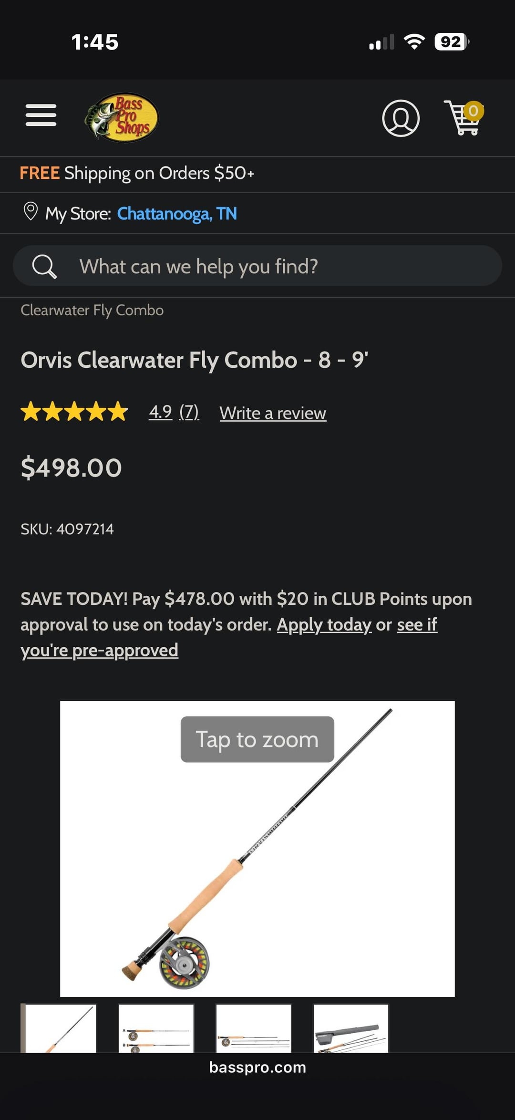
Task: Click the five-star rating icons
Action: tap(74, 412)
